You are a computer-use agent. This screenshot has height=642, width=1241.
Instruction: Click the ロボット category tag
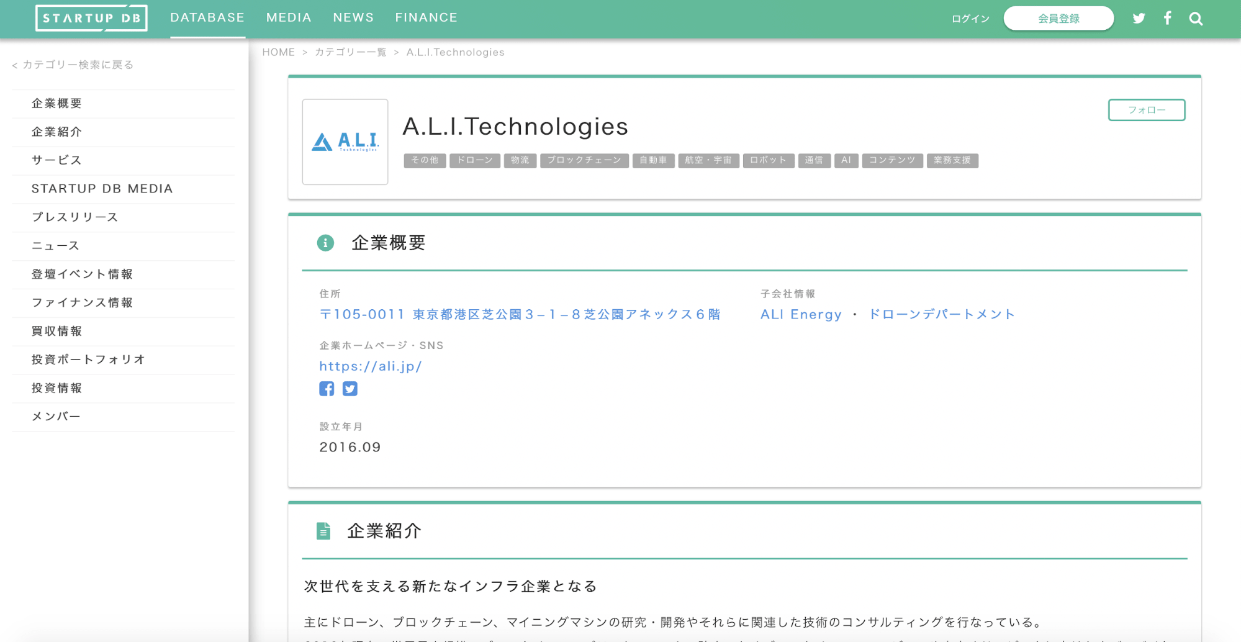pyautogui.click(x=768, y=160)
